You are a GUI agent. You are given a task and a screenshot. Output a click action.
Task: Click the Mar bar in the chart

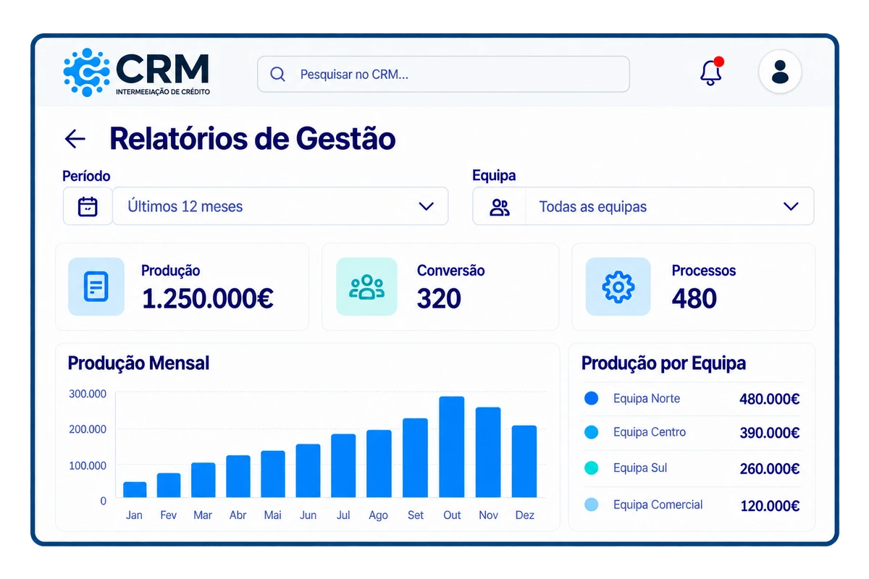coord(203,480)
